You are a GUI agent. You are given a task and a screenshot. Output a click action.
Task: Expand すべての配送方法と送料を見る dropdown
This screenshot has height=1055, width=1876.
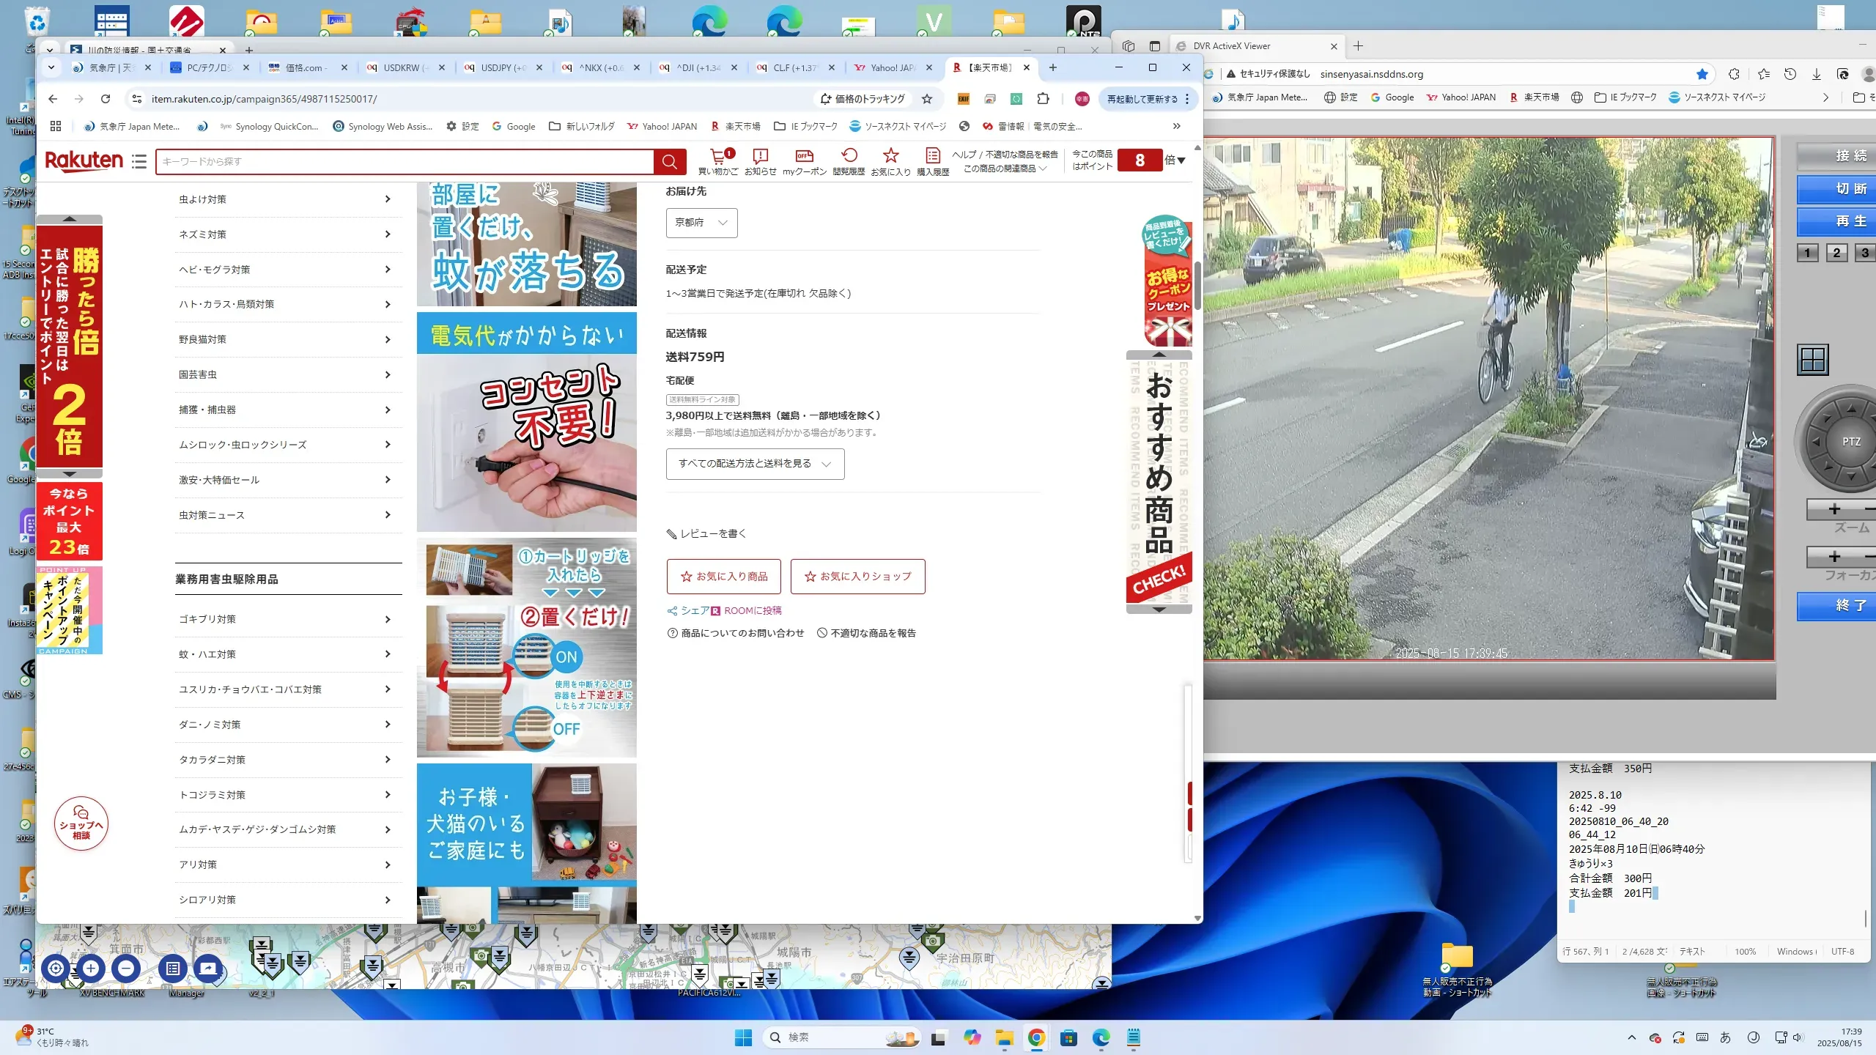coord(755,464)
